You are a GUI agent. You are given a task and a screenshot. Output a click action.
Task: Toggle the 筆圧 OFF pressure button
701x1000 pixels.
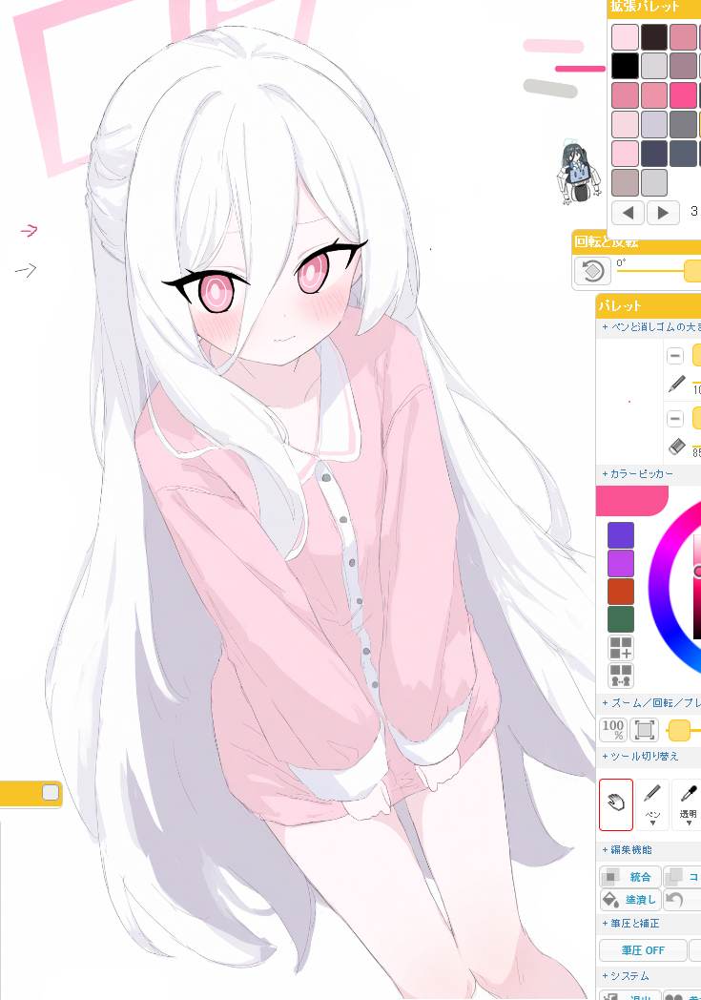point(643,950)
